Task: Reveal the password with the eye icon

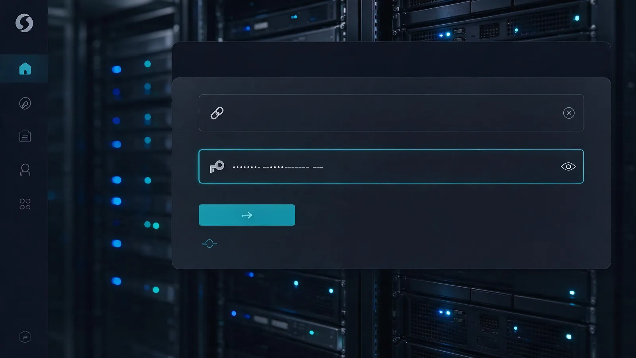Action: (x=568, y=167)
